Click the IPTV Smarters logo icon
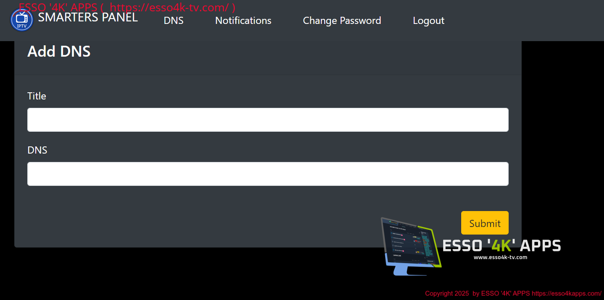The width and height of the screenshot is (604, 300). [21, 20]
